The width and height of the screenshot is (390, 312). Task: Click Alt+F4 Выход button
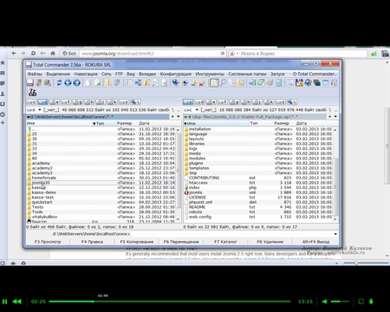[315, 242]
